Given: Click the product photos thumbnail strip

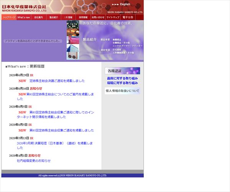Looking at the screenshot, I should pyautogui.click(x=73, y=40).
